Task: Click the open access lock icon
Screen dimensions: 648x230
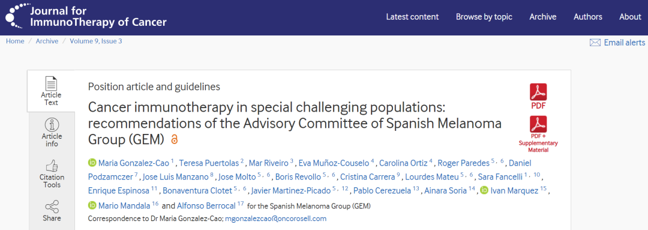Action: (x=174, y=140)
